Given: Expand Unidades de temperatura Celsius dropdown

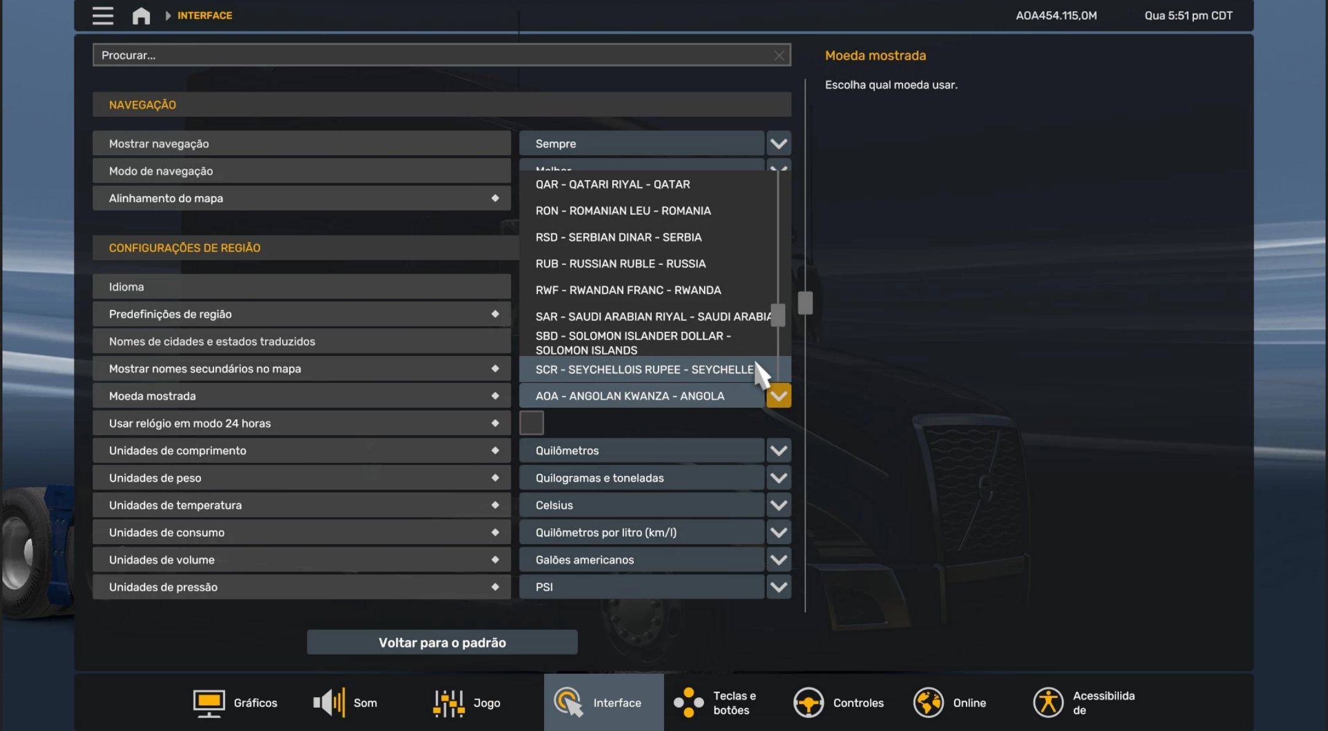Looking at the screenshot, I should point(778,505).
